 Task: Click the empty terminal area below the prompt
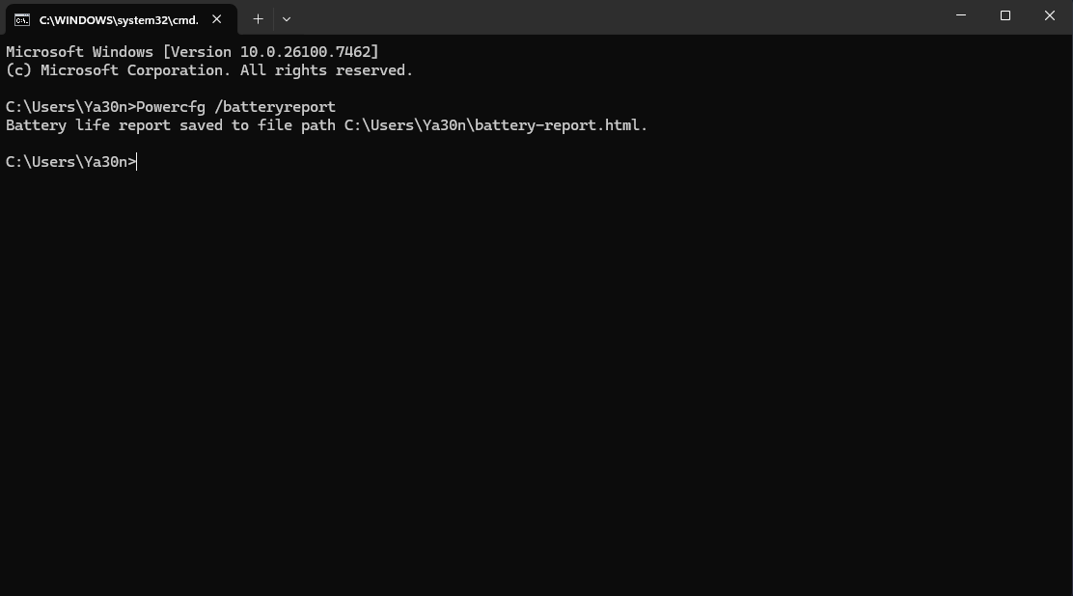(x=536, y=386)
